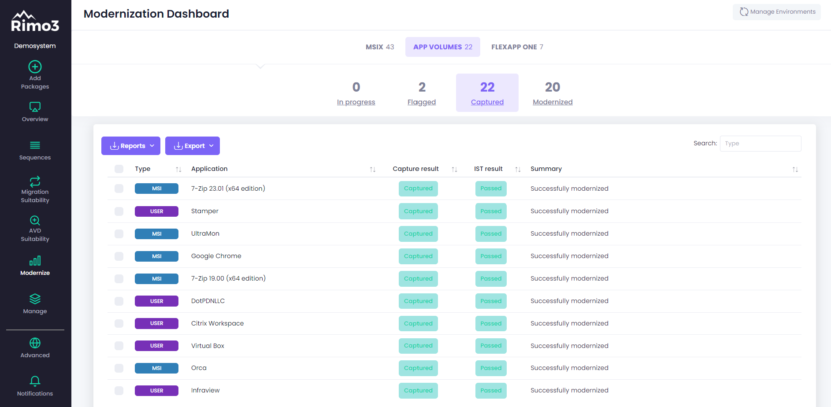The image size is (831, 407).
Task: Switch to the App Volumes tab
Action: pos(443,47)
